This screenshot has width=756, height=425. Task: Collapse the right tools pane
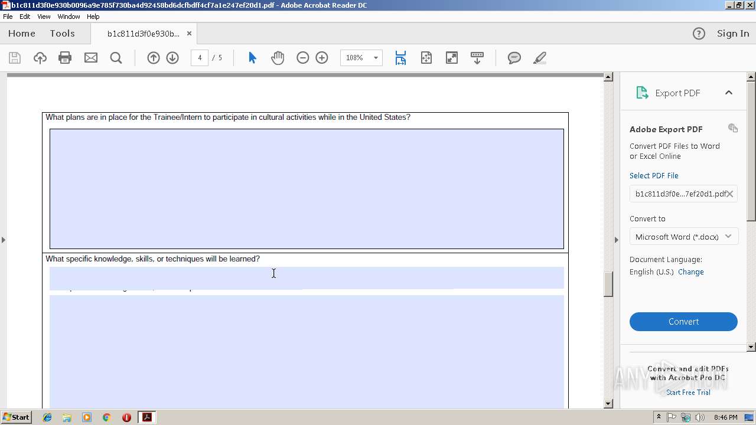coord(616,240)
